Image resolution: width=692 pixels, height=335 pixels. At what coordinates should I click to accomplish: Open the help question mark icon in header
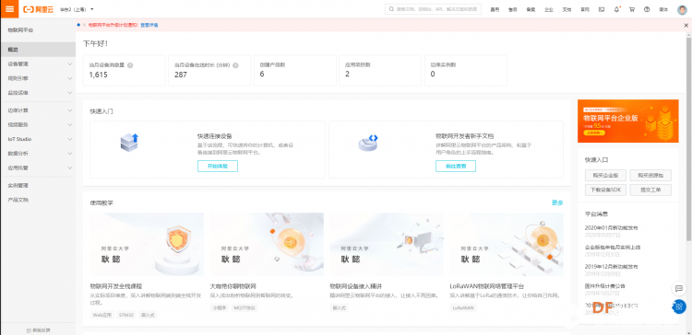(647, 9)
